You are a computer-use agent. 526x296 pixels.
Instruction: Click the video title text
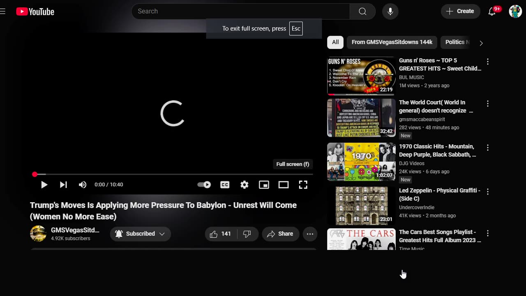163,211
